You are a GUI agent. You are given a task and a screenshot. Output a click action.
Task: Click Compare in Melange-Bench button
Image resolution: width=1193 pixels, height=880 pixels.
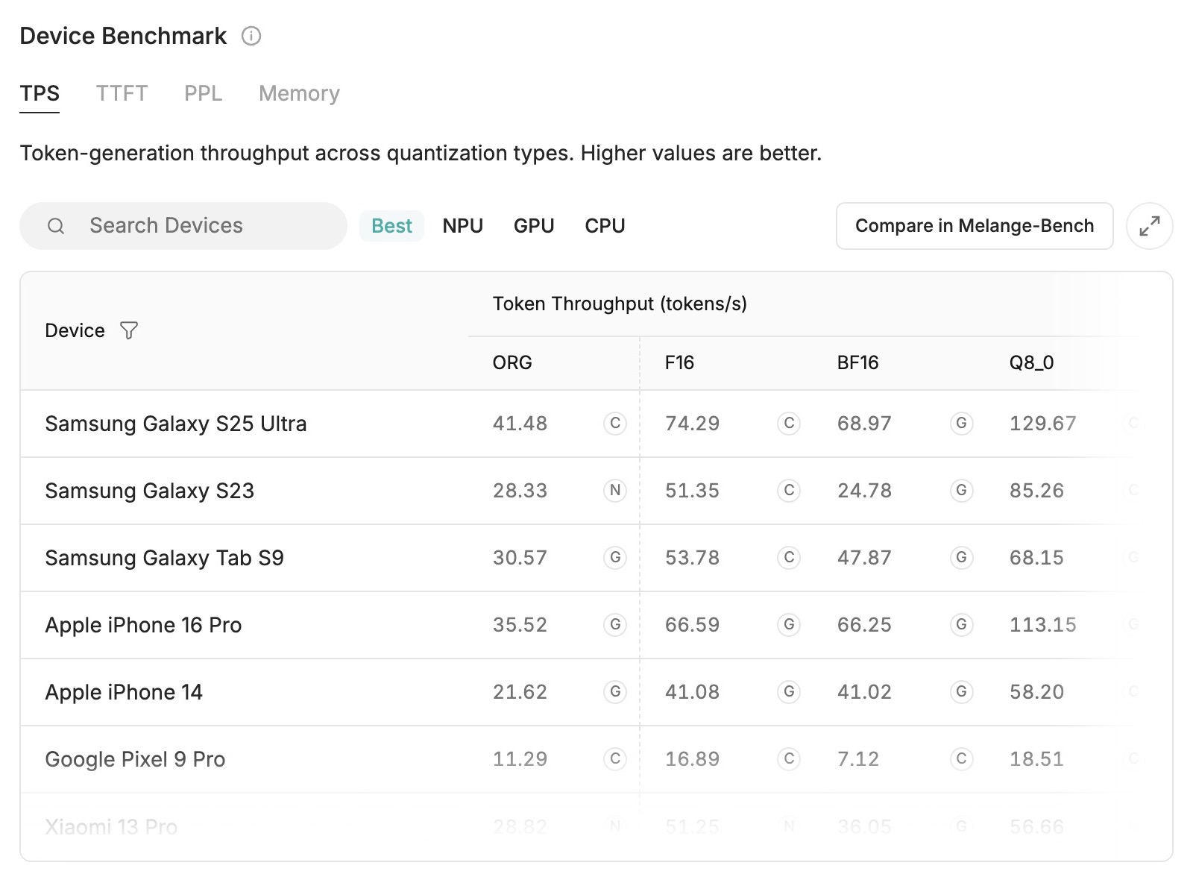[x=975, y=226]
